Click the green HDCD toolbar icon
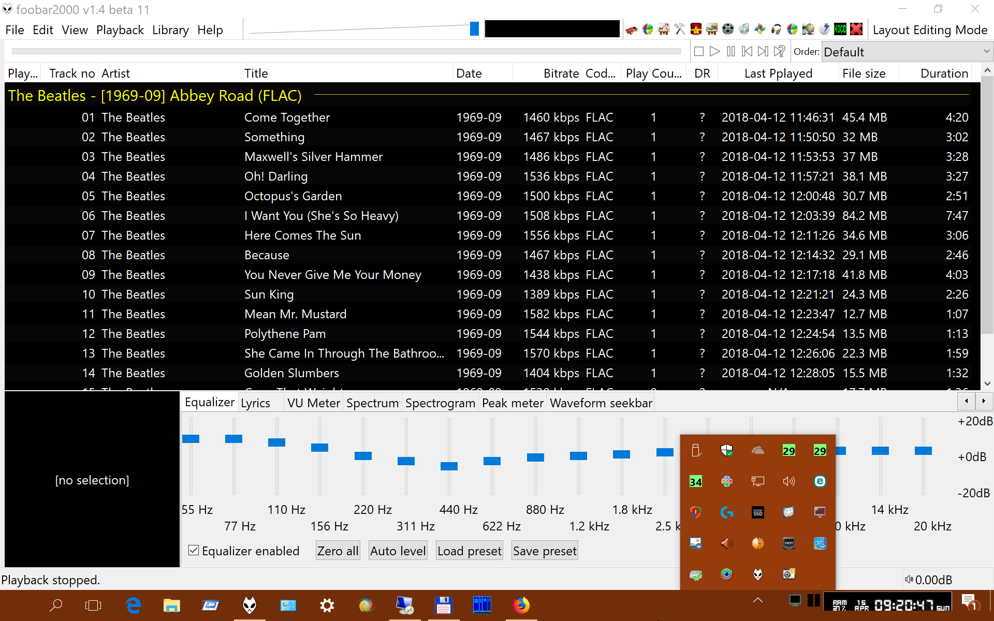Image resolution: width=994 pixels, height=621 pixels. tap(840, 29)
